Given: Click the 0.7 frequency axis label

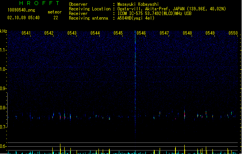Looking at the screenshot, I should coord(3,127).
